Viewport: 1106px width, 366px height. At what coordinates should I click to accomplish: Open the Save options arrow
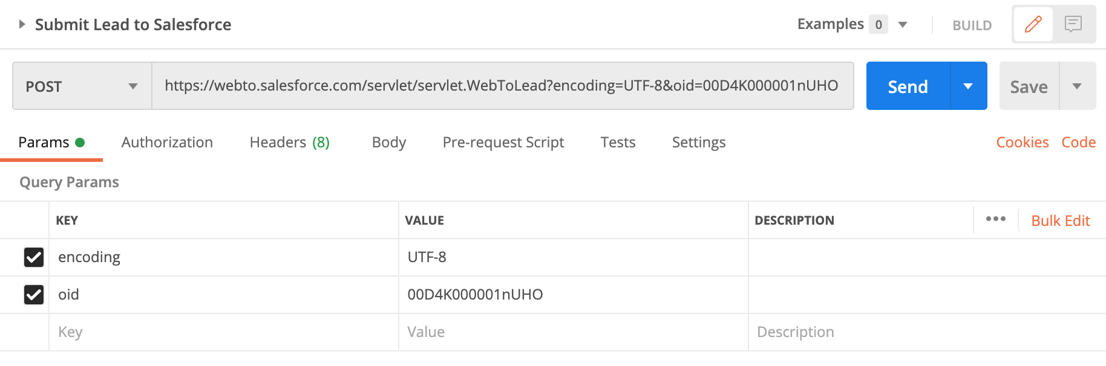pyautogui.click(x=1077, y=86)
